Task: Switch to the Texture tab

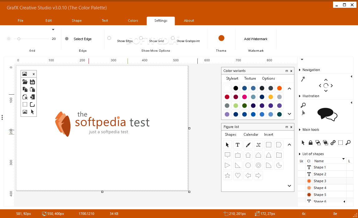Action: point(250,78)
